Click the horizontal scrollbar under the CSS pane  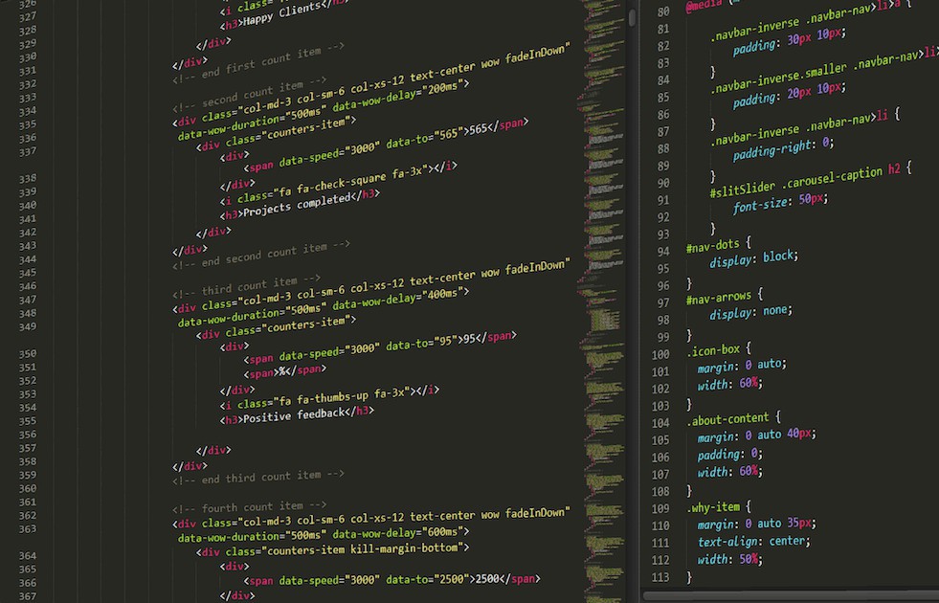(x=791, y=595)
